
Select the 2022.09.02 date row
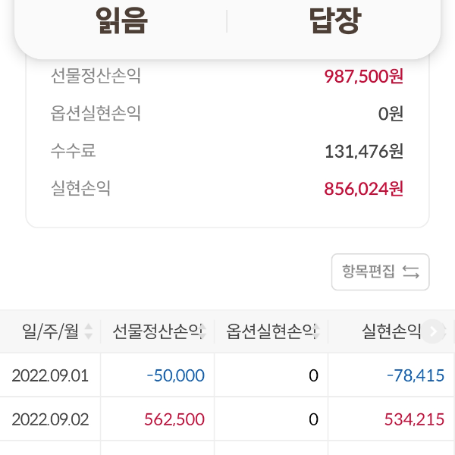(x=50, y=419)
